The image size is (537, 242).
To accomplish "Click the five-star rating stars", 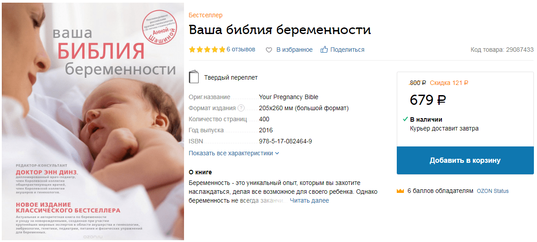I will [207, 50].
